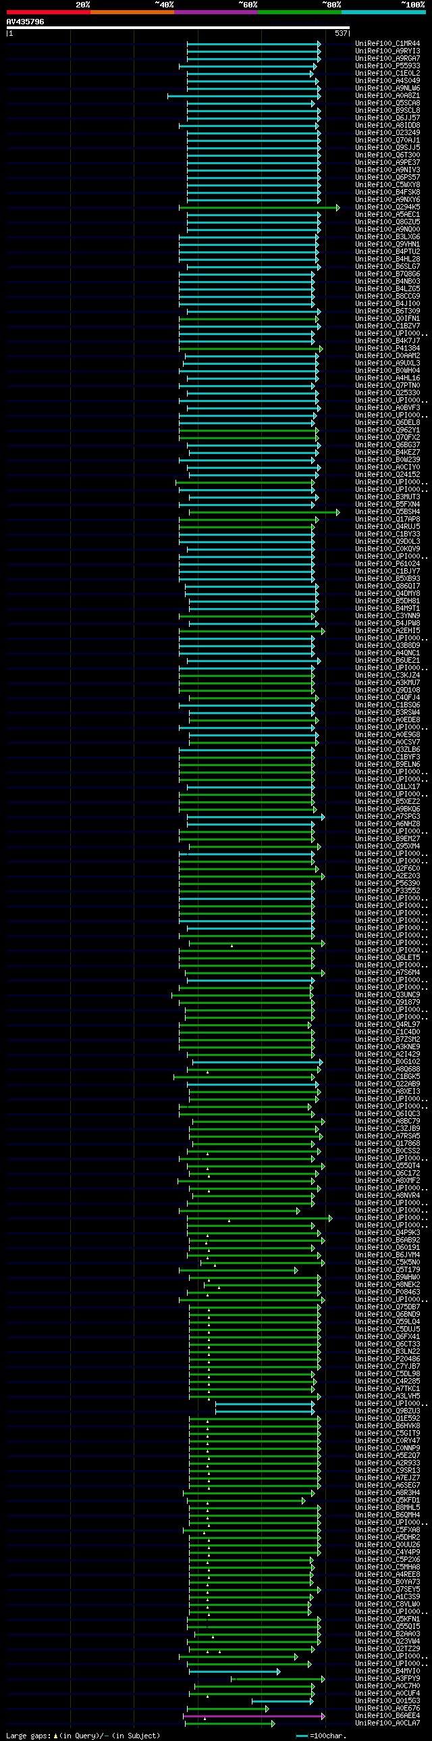432x1741 pixels.
Task: Select label UniRef100_Q0IFN1
Action: coord(387,319)
